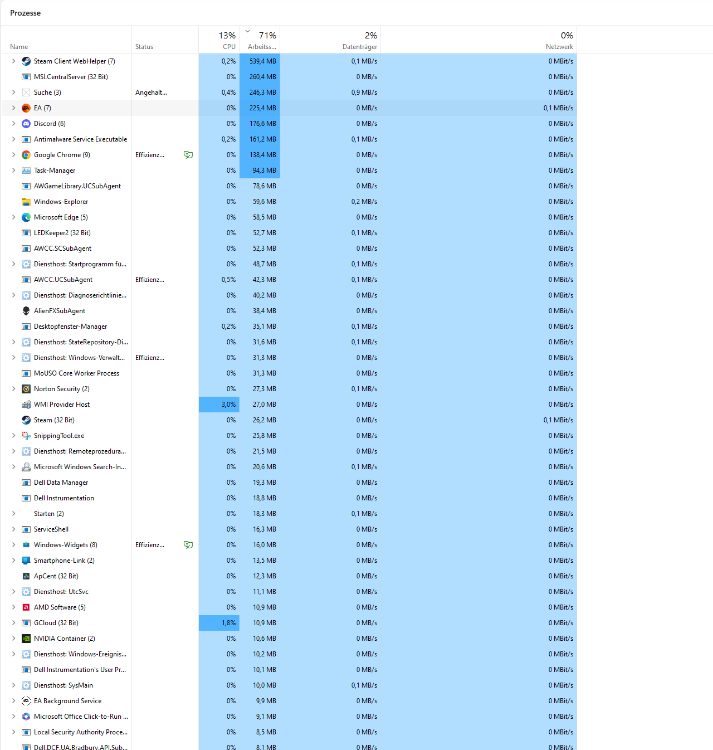
Task: Select the Dell Instrumentation process
Action: [289, 498]
